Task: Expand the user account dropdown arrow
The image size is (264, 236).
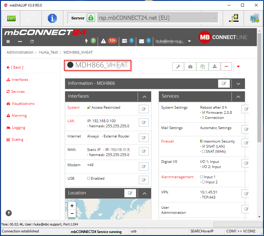Action: (189, 41)
